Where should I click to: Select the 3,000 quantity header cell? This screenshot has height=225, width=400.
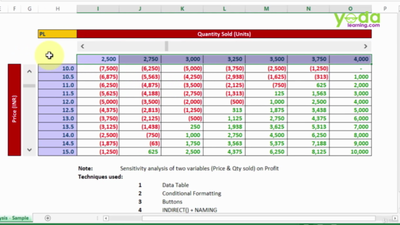pos(182,59)
